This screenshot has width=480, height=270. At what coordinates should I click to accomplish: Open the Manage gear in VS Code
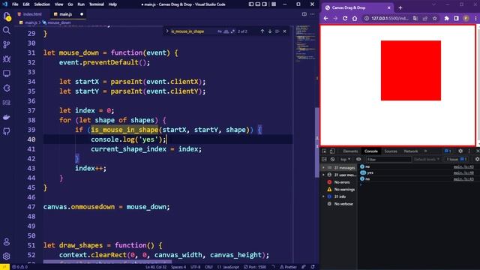coord(7,256)
